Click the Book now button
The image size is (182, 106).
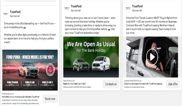50,99
